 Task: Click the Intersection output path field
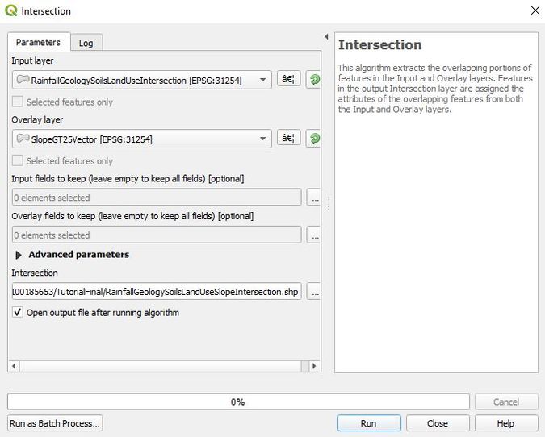pyautogui.click(x=157, y=293)
